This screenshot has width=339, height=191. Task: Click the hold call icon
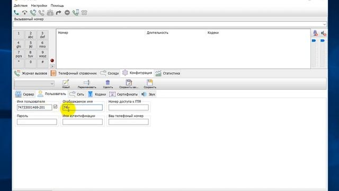coord(41,13)
